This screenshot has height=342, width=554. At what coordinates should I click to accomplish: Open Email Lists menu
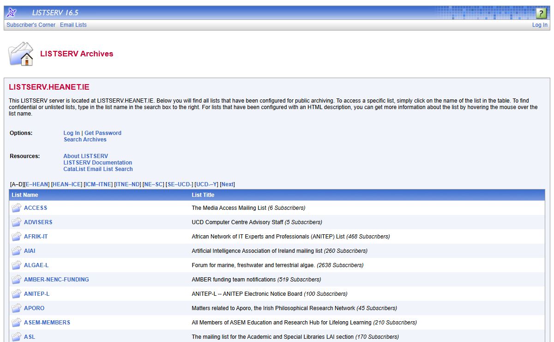point(73,25)
